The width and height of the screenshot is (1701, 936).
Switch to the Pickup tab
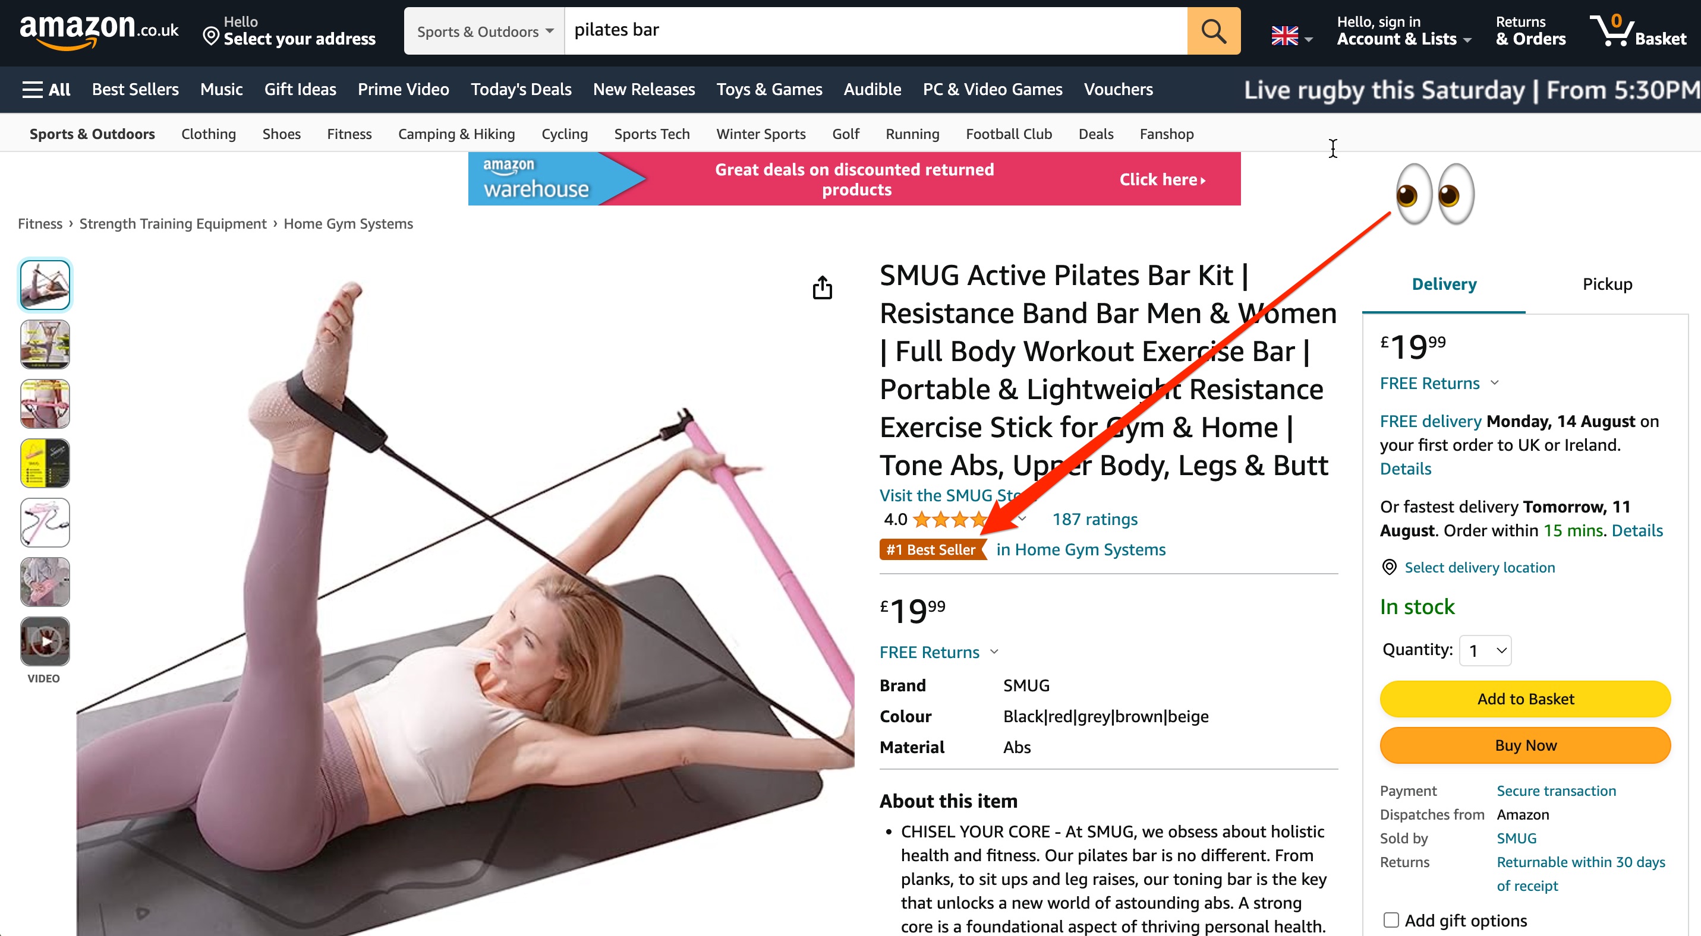tap(1606, 284)
